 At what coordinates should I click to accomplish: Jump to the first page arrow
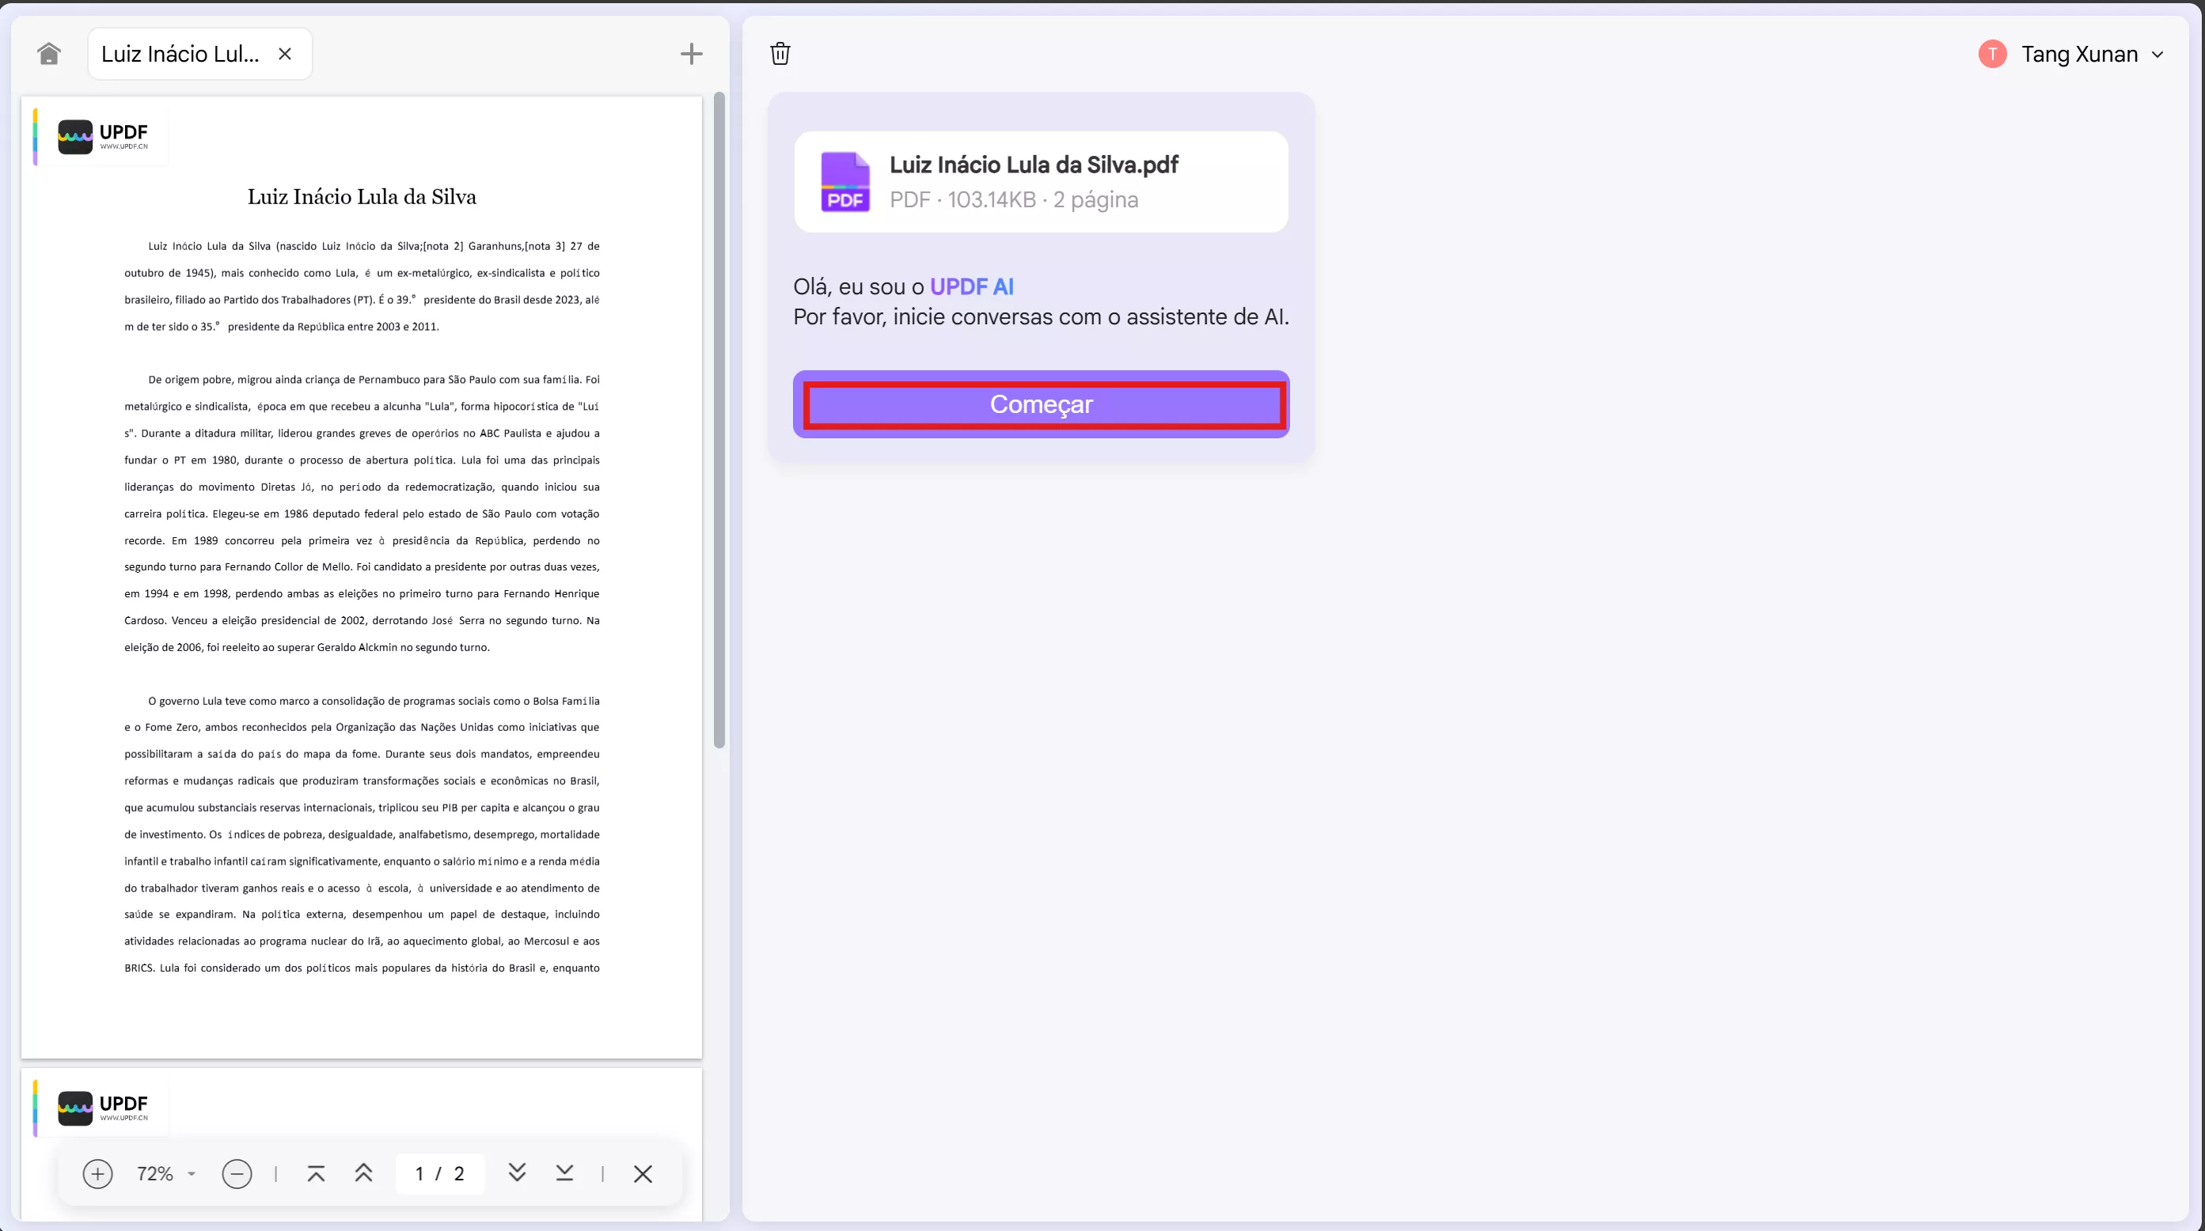pyautogui.click(x=316, y=1174)
